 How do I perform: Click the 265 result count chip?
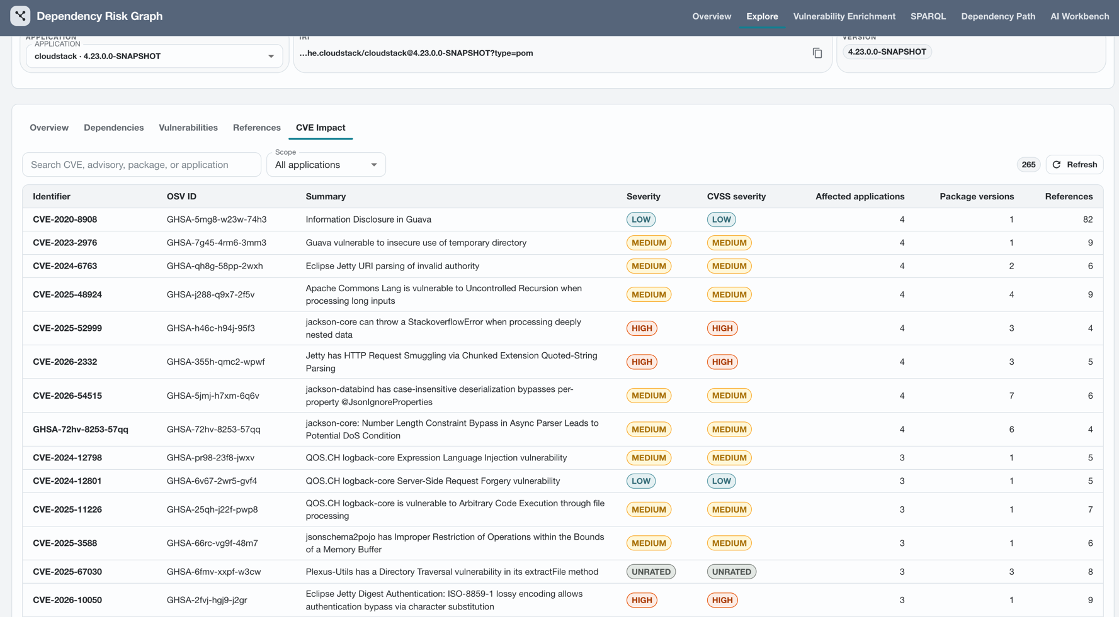pyautogui.click(x=1028, y=165)
